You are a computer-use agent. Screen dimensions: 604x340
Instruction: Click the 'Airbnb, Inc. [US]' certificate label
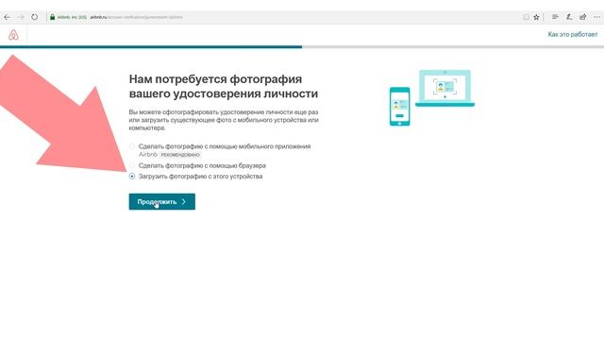coord(72,17)
